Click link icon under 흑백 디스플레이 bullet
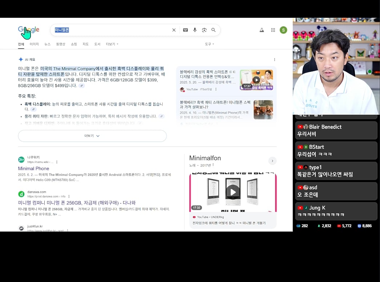Image resolution: width=380 pixels, height=282 pixels. (x=33, y=109)
